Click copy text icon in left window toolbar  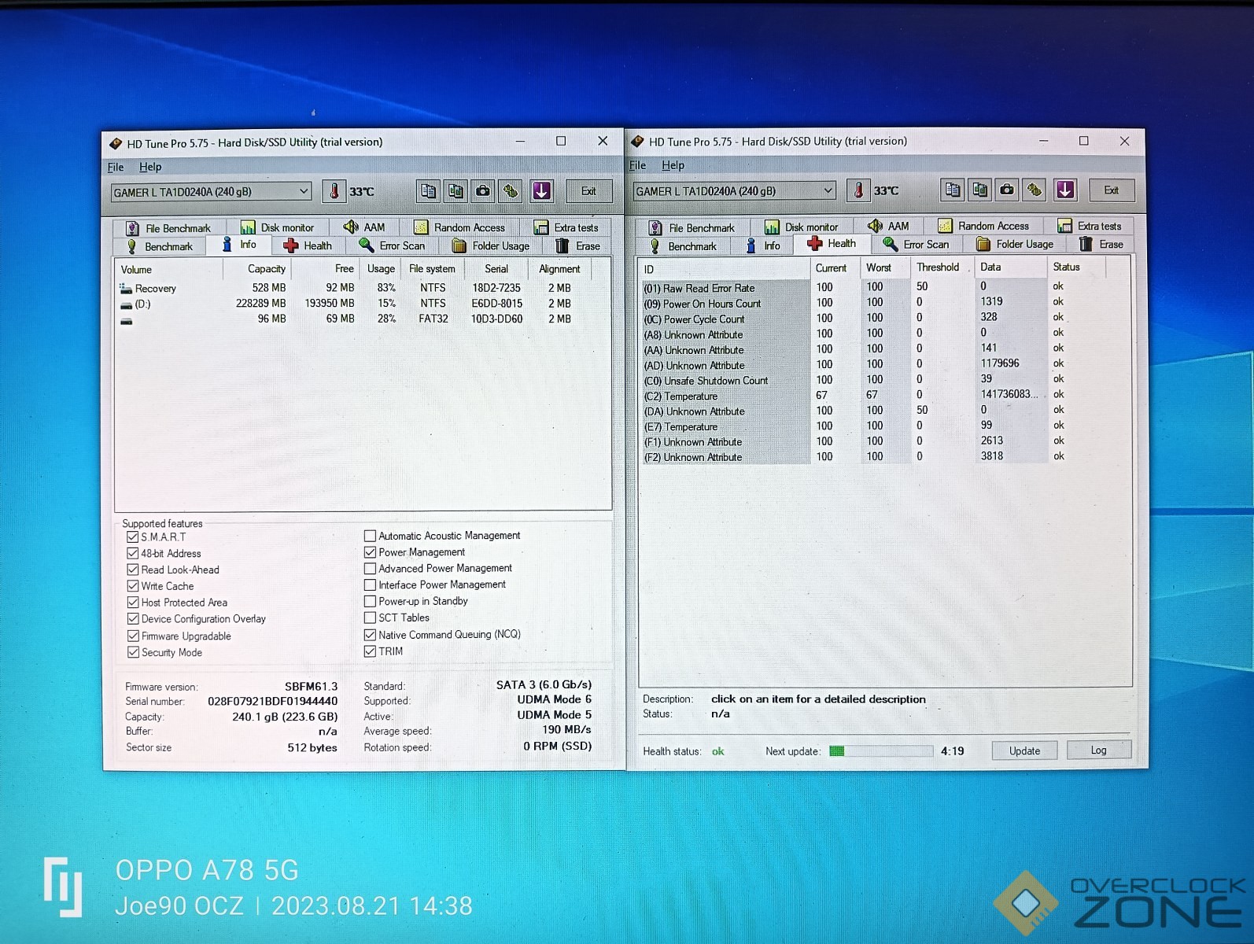point(428,191)
